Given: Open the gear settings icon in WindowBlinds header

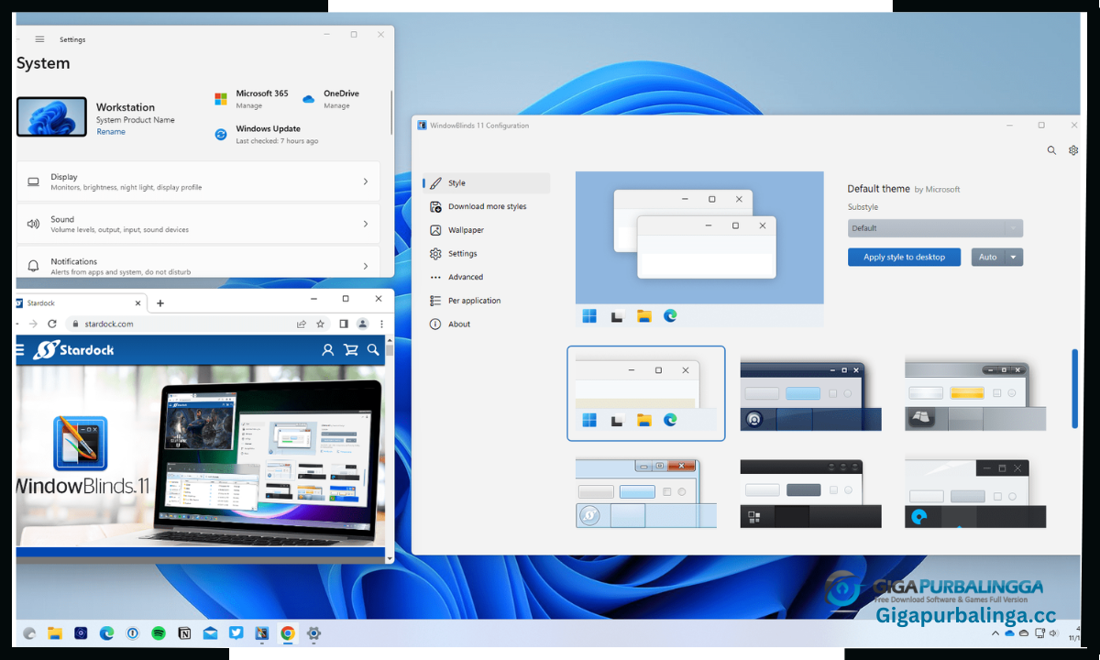Looking at the screenshot, I should click(1073, 150).
